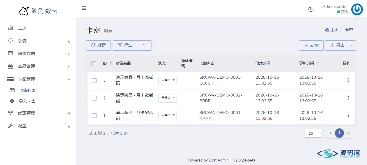Expand the 销售数据 menu chevron
This screenshot has height=165, width=367.
(69, 54)
